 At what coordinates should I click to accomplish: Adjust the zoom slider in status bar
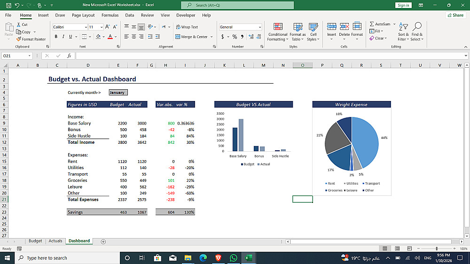(437, 248)
